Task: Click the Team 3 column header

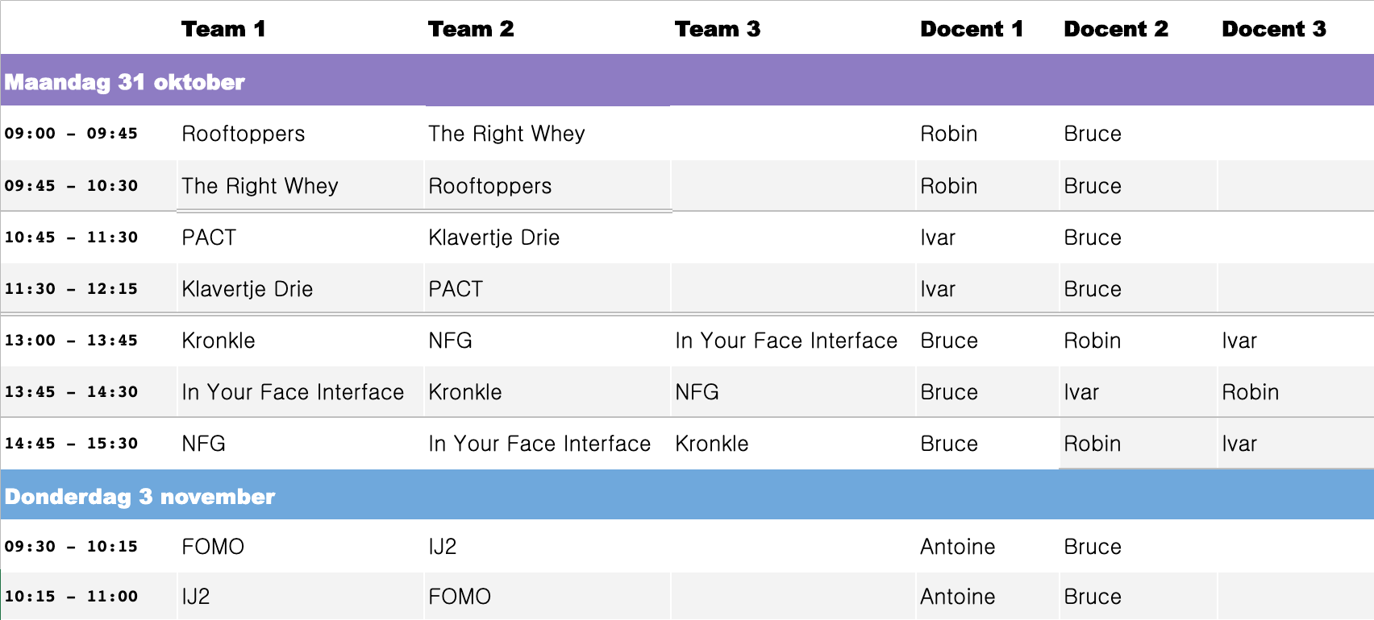Action: [x=718, y=29]
